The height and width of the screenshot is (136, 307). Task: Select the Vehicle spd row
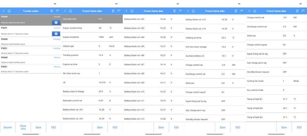click(x=92, y=46)
